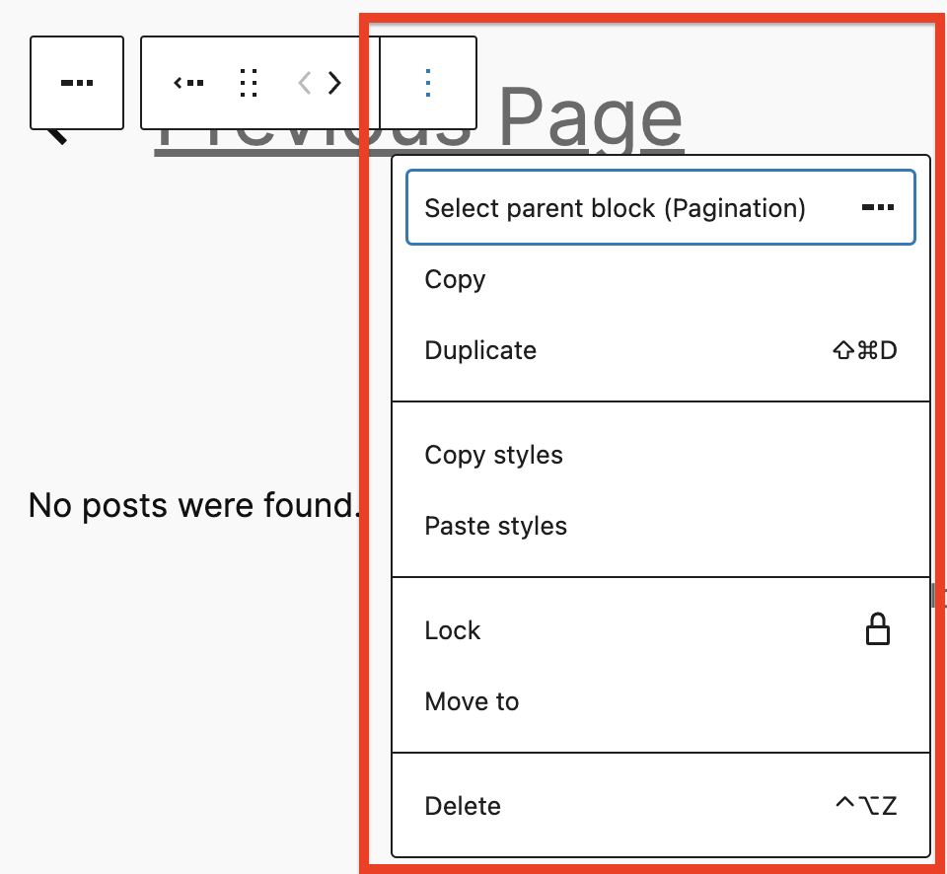
Task: Delete the block via the menu
Action: coord(463,806)
